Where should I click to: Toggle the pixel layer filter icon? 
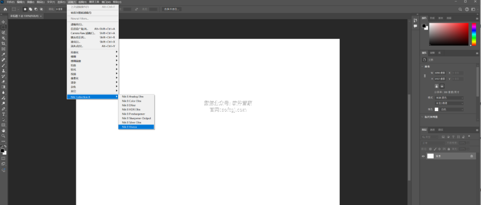pyautogui.click(x=443, y=137)
